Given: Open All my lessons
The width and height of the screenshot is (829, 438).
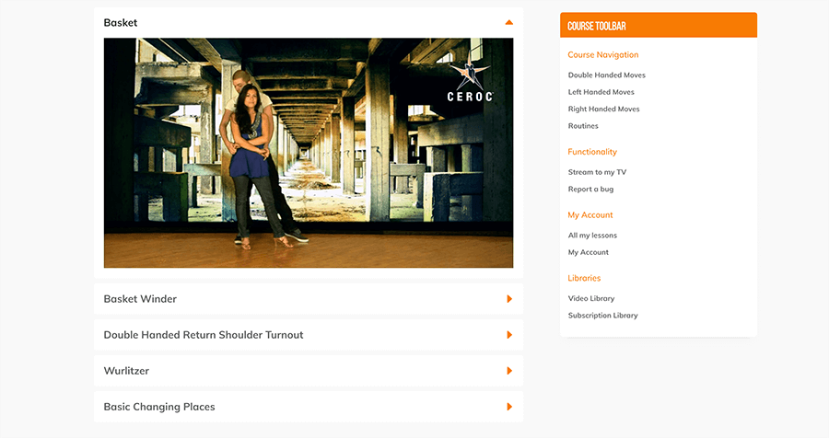Looking at the screenshot, I should click(592, 236).
